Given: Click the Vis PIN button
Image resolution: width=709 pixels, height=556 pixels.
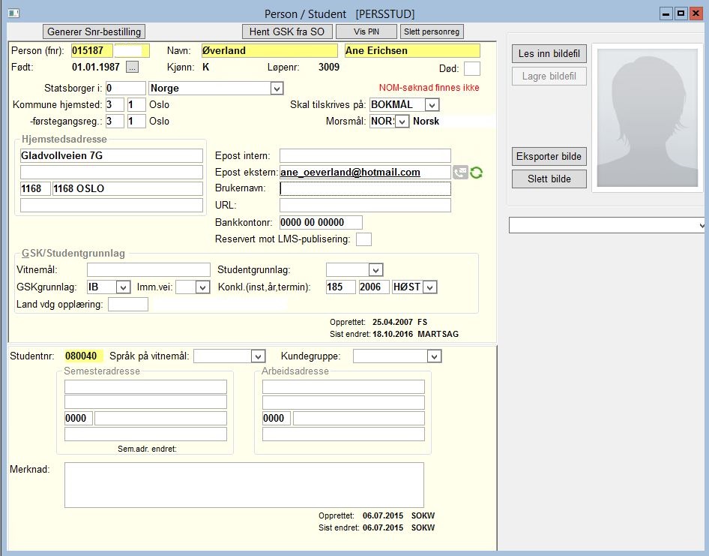Looking at the screenshot, I should click(x=366, y=32).
